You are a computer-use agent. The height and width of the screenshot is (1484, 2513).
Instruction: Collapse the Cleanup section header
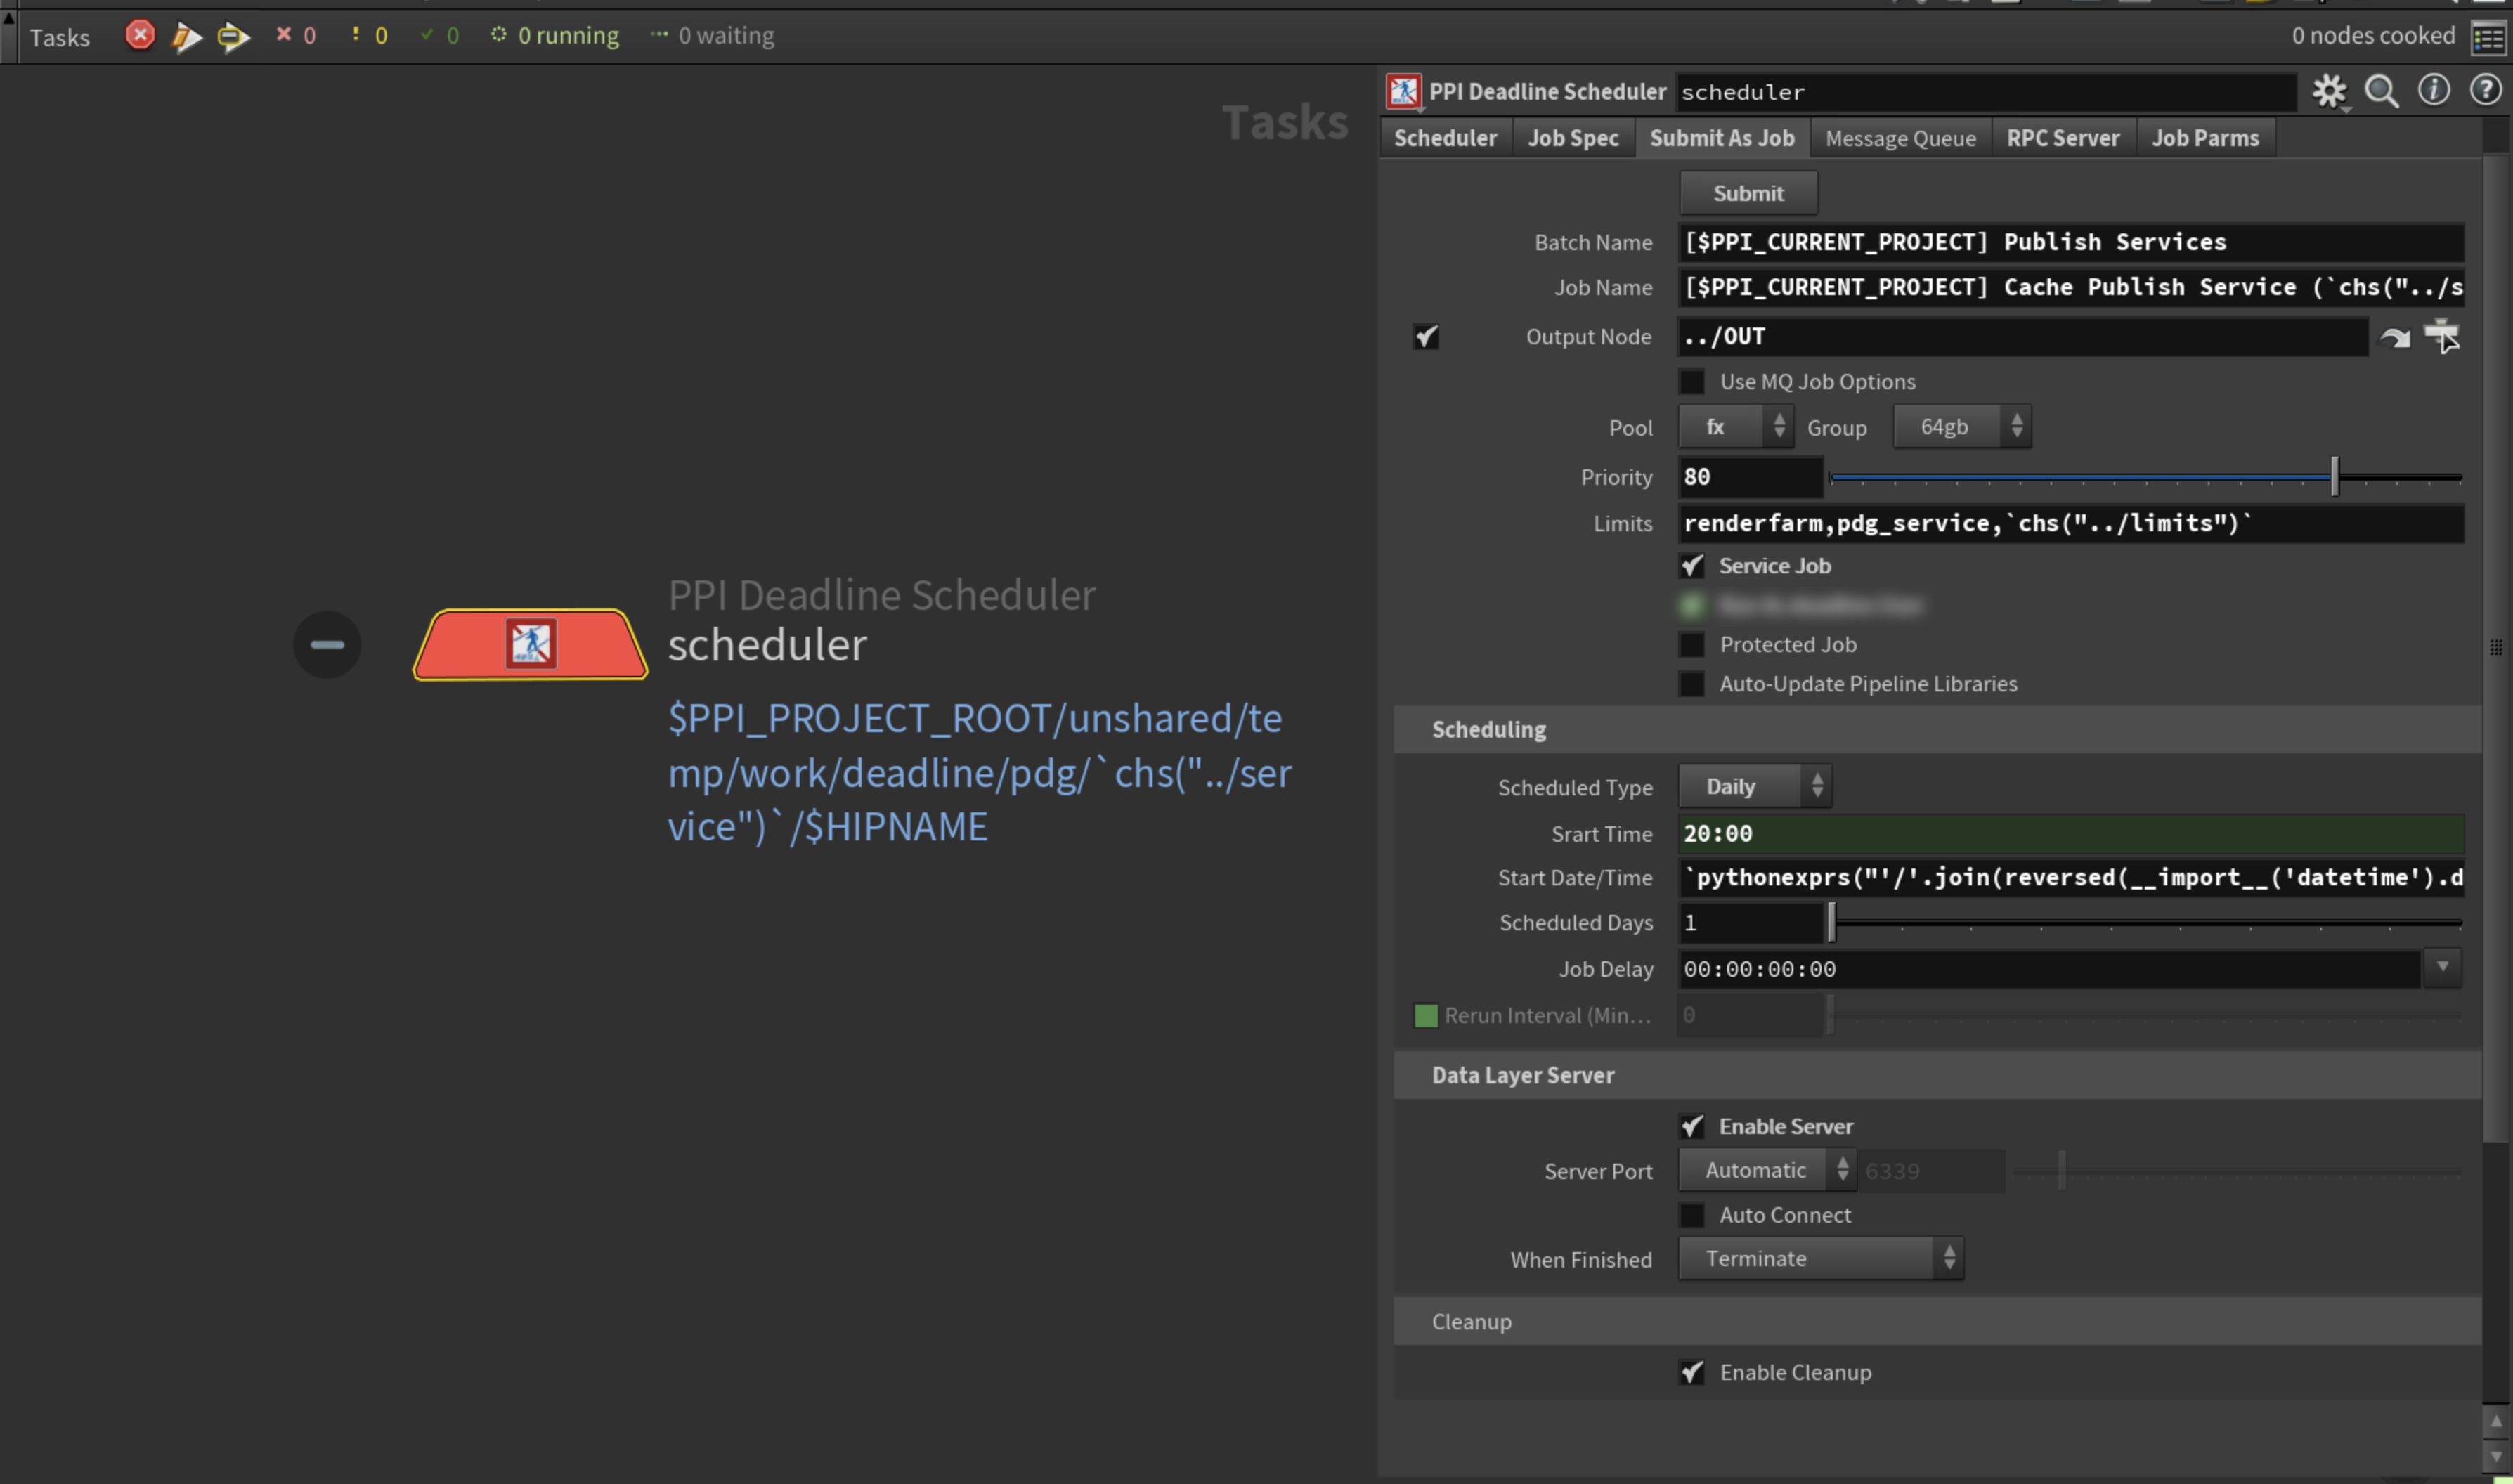(1937, 1322)
